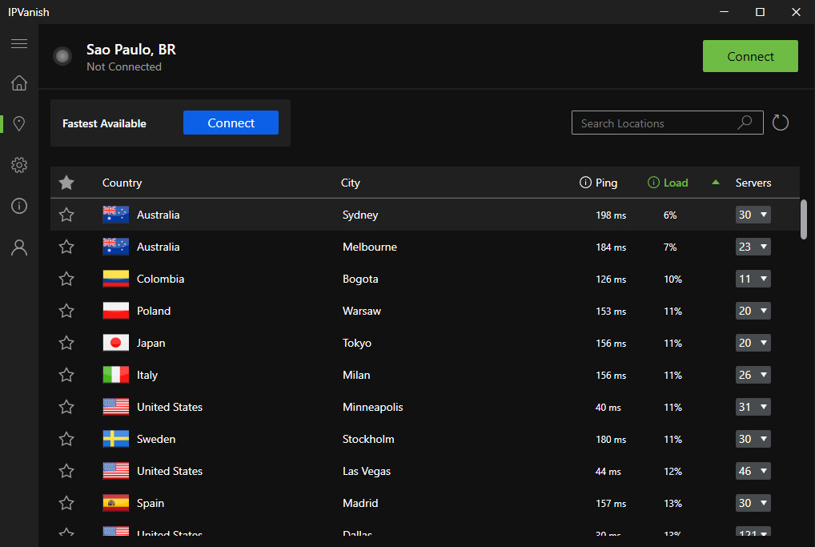Favorite the Sydney server
This screenshot has height=547, width=815.
[x=66, y=215]
